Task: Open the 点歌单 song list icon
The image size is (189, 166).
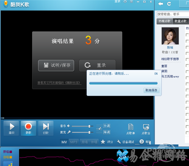Action: point(130,129)
